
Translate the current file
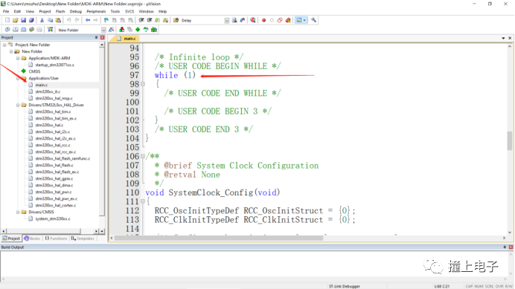point(7,30)
